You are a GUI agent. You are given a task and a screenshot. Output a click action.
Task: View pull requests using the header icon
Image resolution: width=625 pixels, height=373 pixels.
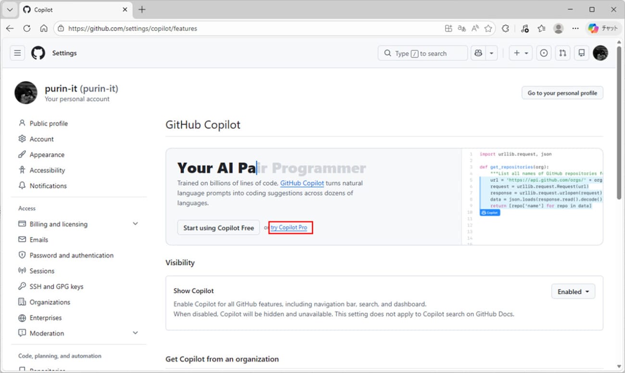pos(562,53)
